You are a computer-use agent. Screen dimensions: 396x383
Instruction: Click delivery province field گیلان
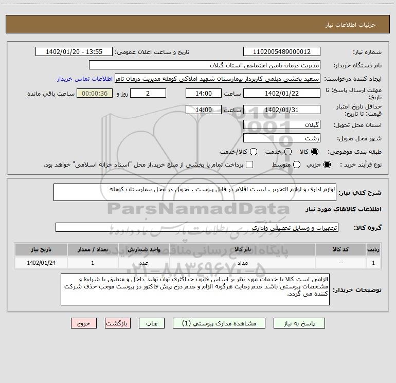[x=282, y=124]
